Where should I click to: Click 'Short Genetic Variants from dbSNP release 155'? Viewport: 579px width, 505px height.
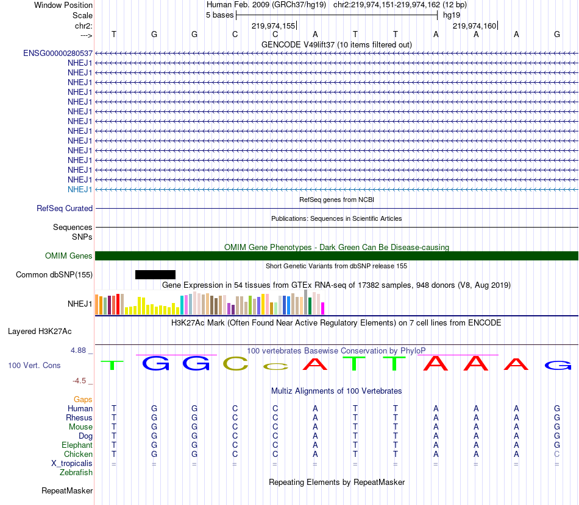(x=336, y=266)
